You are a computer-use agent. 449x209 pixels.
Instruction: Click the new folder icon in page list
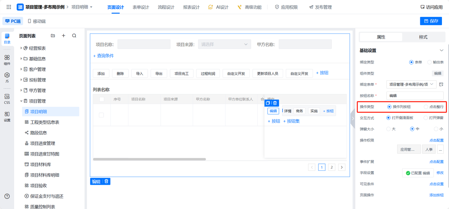click(53, 36)
